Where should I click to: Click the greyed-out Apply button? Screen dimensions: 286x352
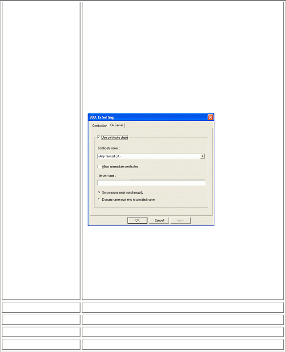click(181, 221)
